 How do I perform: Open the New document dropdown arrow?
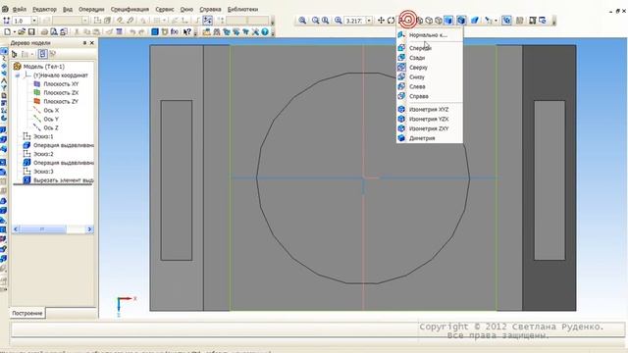15,32
